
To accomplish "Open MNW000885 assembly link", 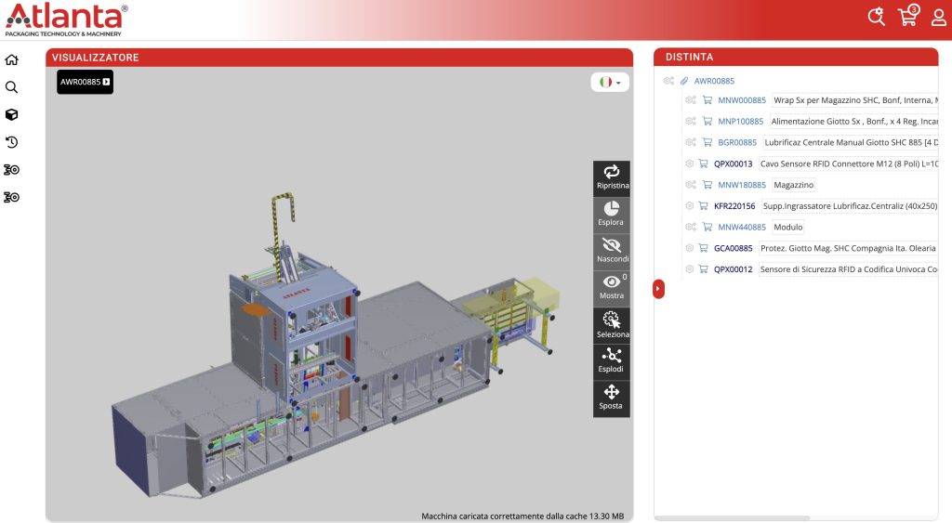I will coord(742,100).
